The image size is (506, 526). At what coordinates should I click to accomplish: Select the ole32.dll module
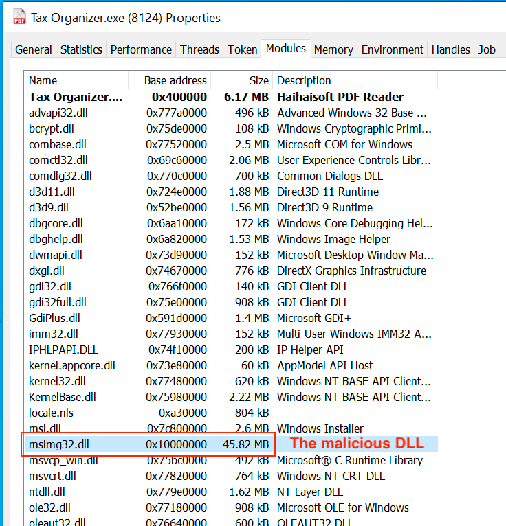[x=231, y=507]
